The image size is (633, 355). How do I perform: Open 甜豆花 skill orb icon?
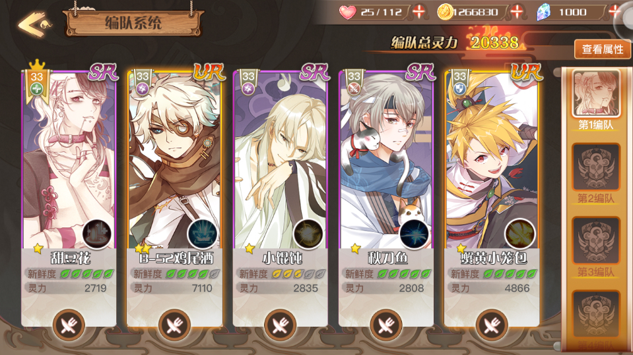point(97,234)
